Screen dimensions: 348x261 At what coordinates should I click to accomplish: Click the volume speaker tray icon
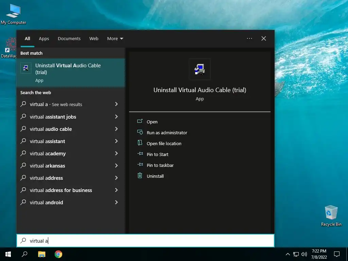coord(304,254)
